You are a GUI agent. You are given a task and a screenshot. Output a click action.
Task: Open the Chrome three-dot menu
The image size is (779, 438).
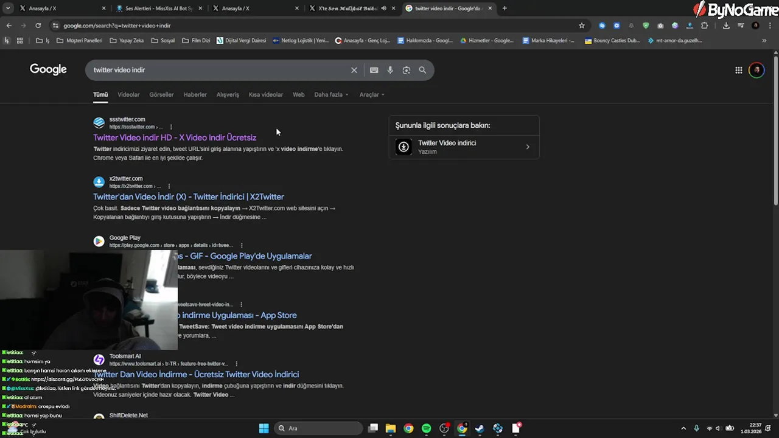pos(770,26)
